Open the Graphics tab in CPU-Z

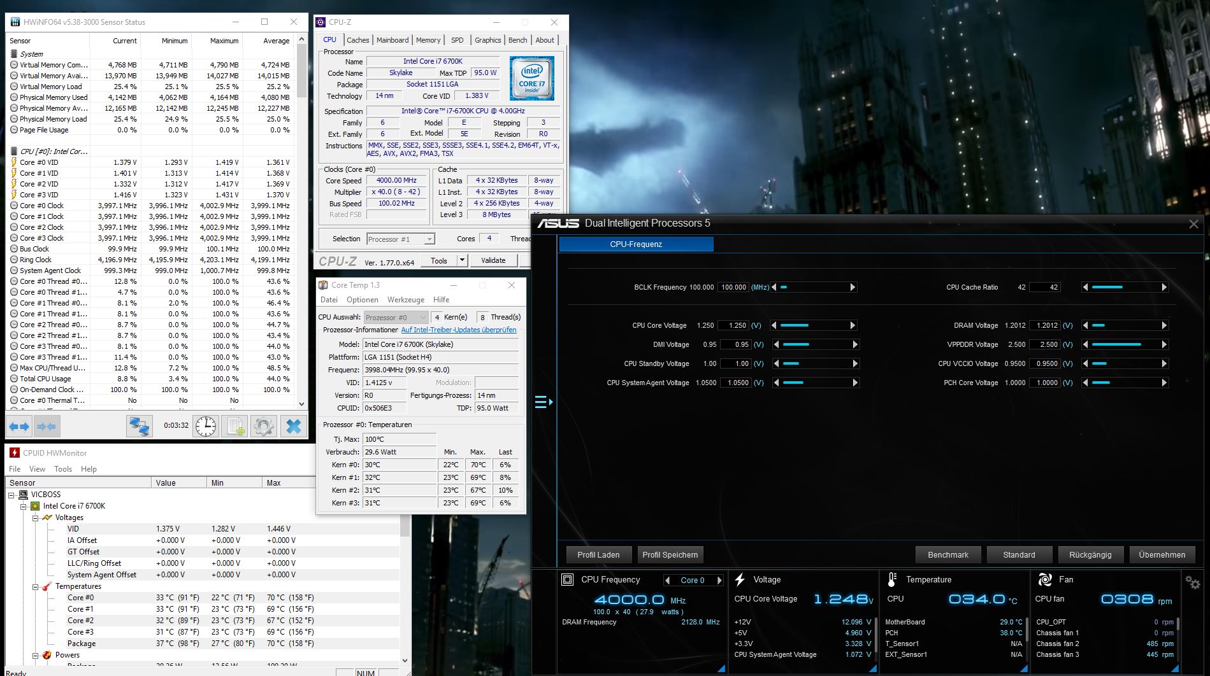point(488,40)
